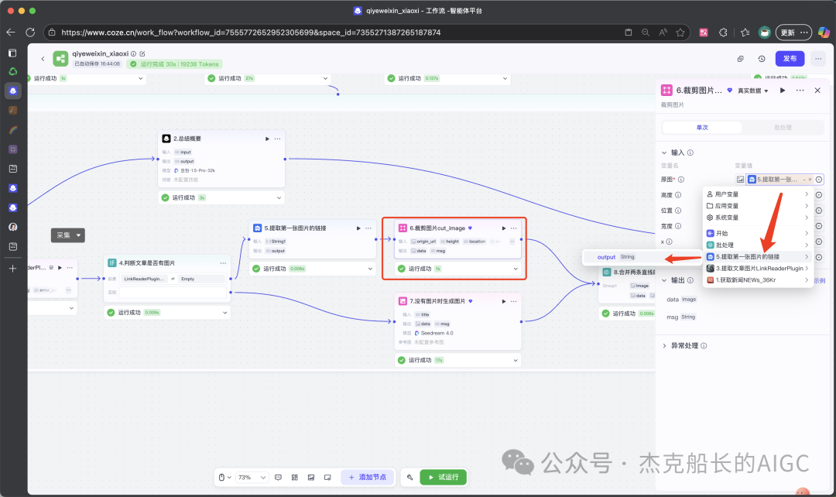Viewport: 836px width, 497px height.
Task: Open variable selector icon on 高度 row
Action: (x=819, y=195)
